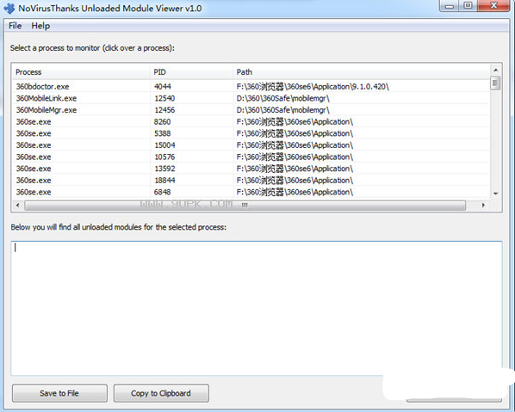Select 360se.exe with PID 5388
515x412 pixels.
tap(251, 133)
